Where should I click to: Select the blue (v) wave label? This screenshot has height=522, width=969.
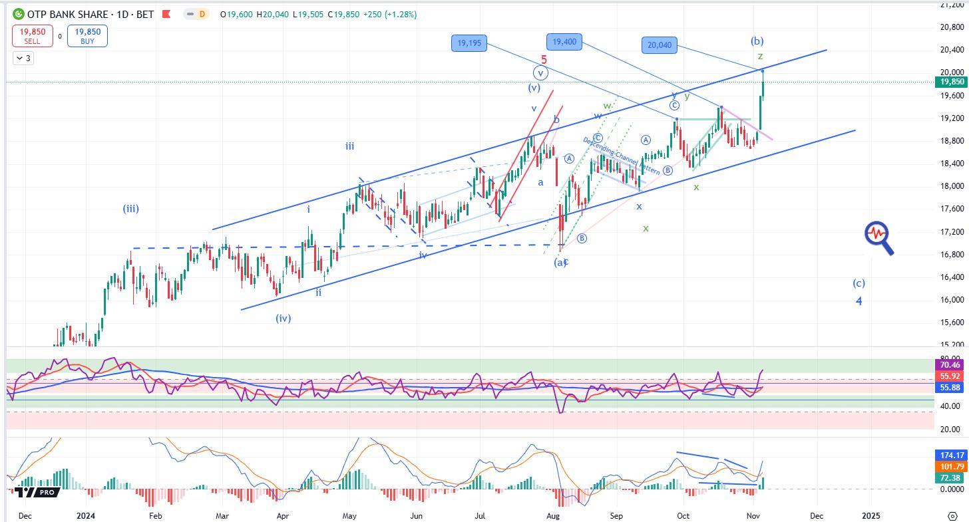(x=534, y=87)
